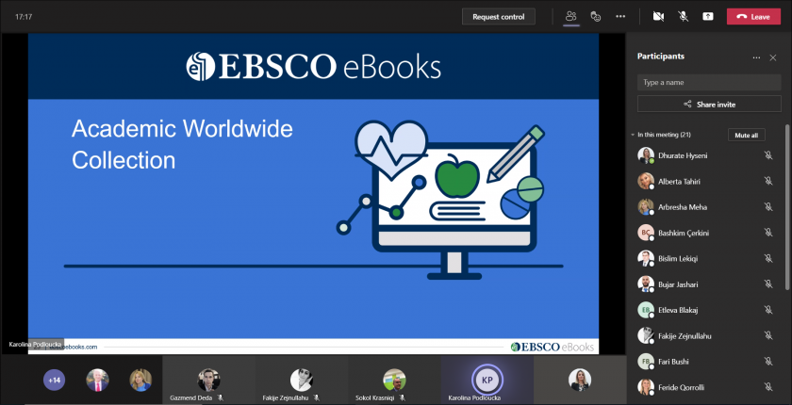Select participant Fari Bushi
Viewport: 792px width, 405px height.
(705, 361)
